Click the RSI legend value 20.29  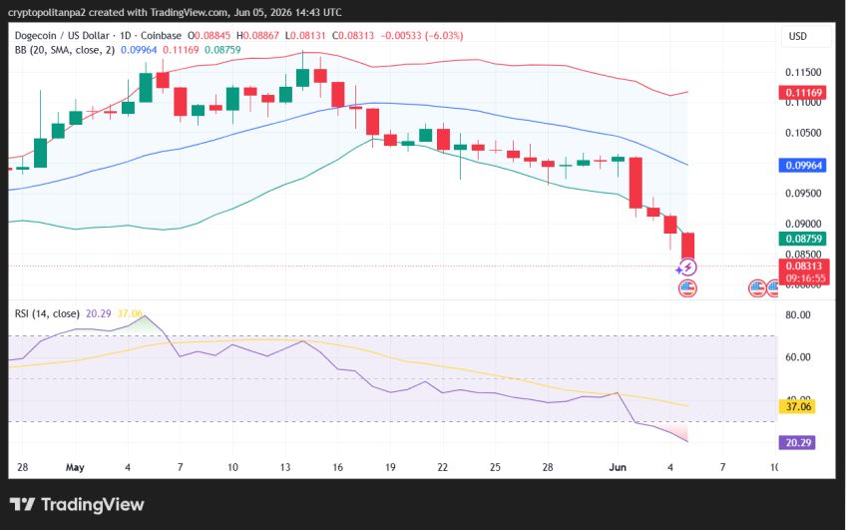(x=98, y=313)
